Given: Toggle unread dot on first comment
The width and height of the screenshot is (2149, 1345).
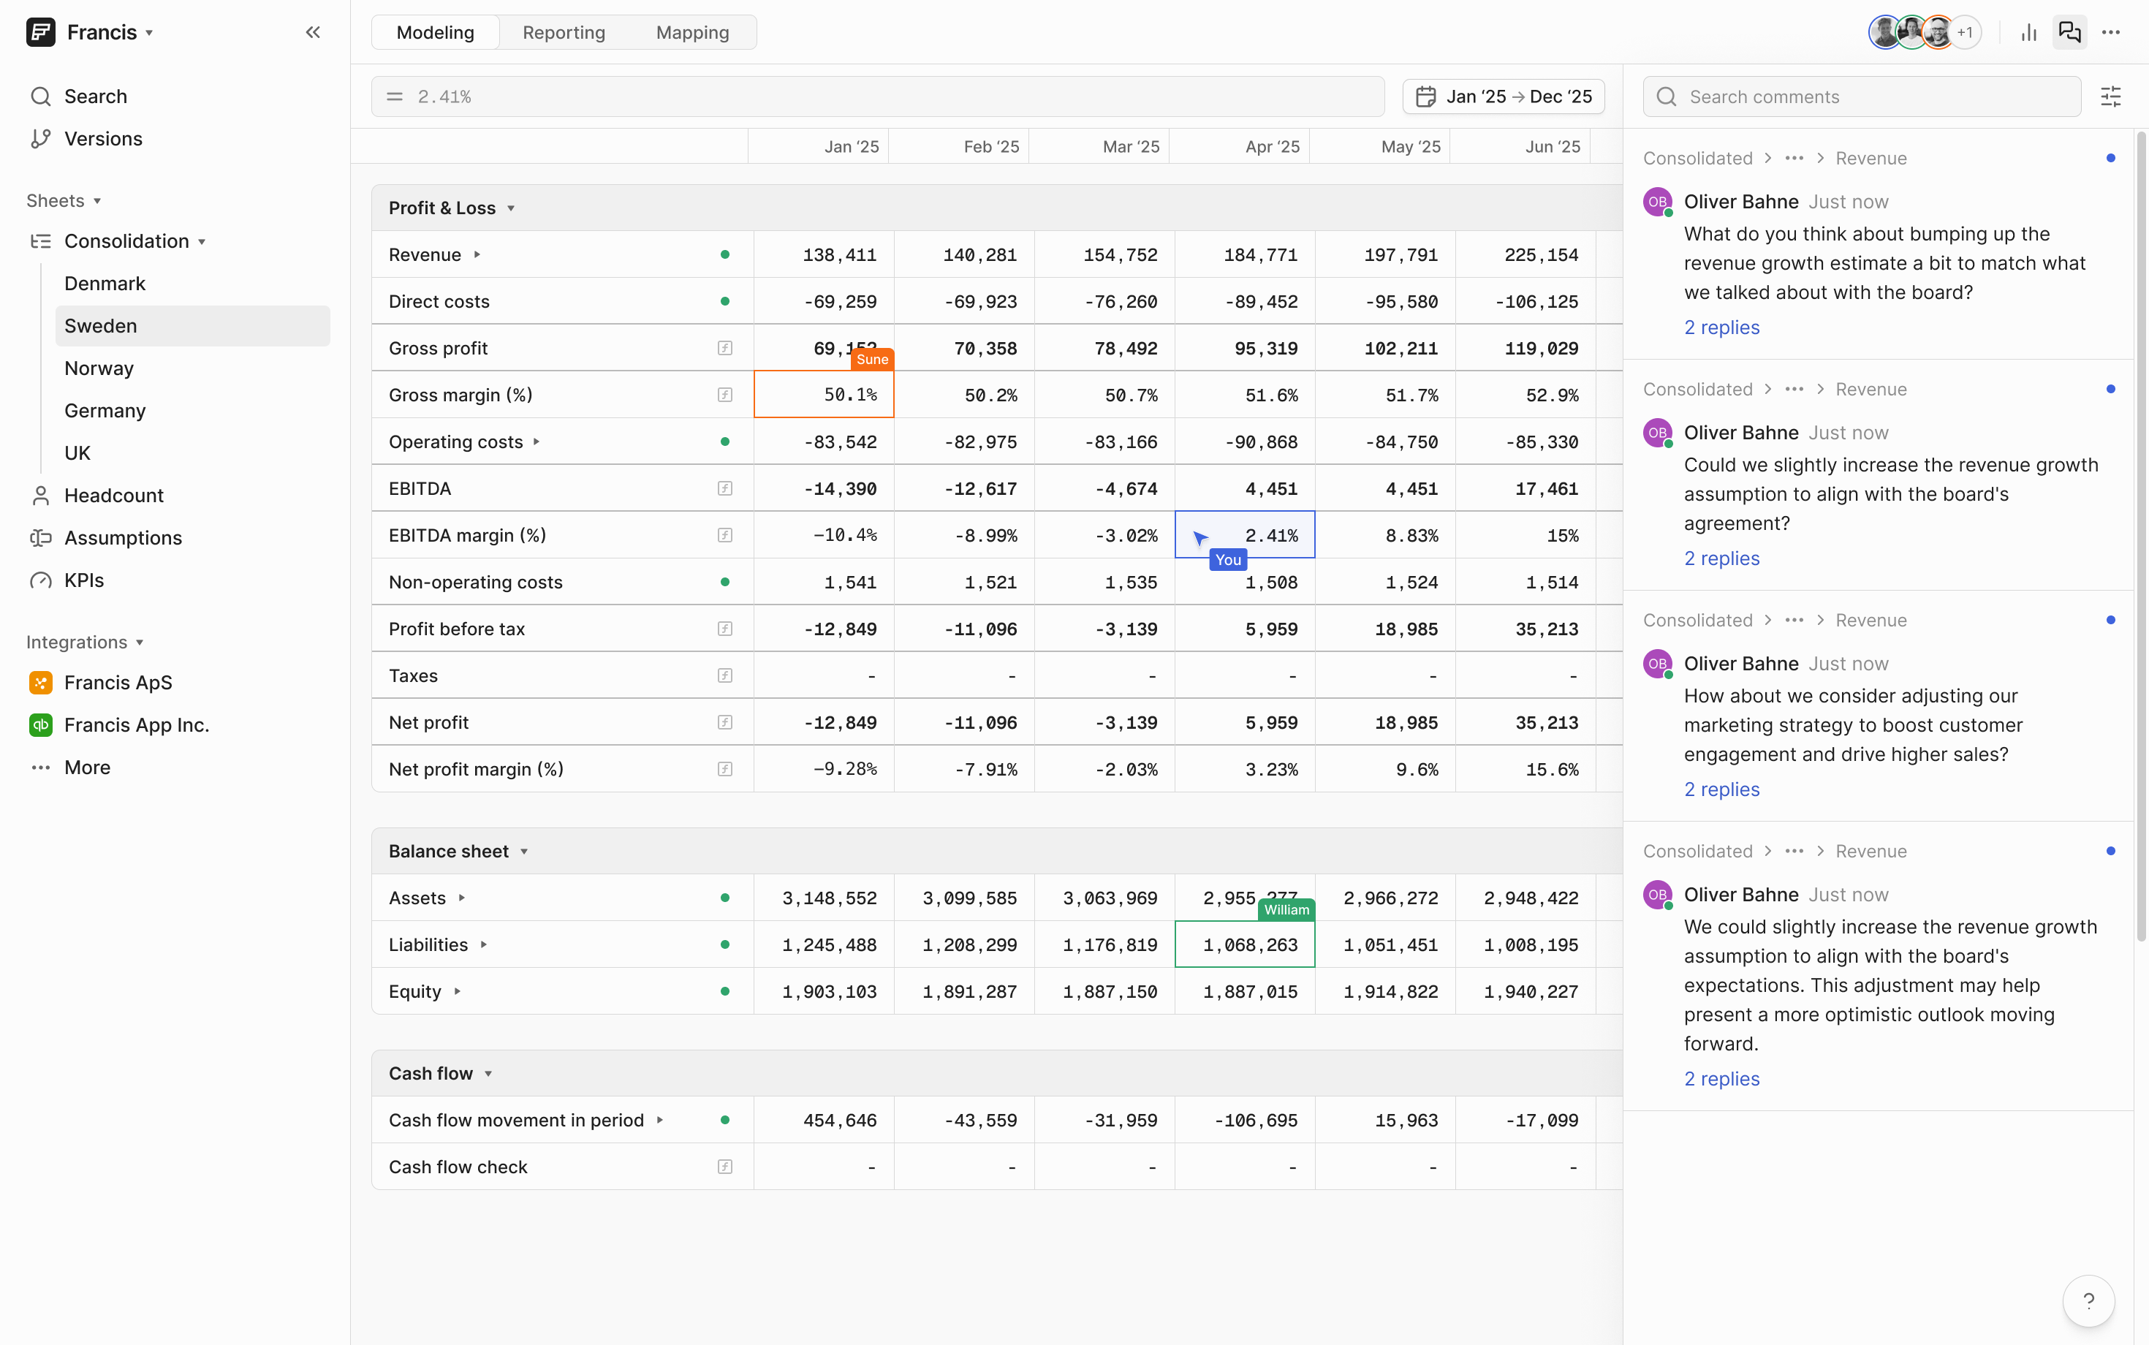Looking at the screenshot, I should click(x=2110, y=159).
